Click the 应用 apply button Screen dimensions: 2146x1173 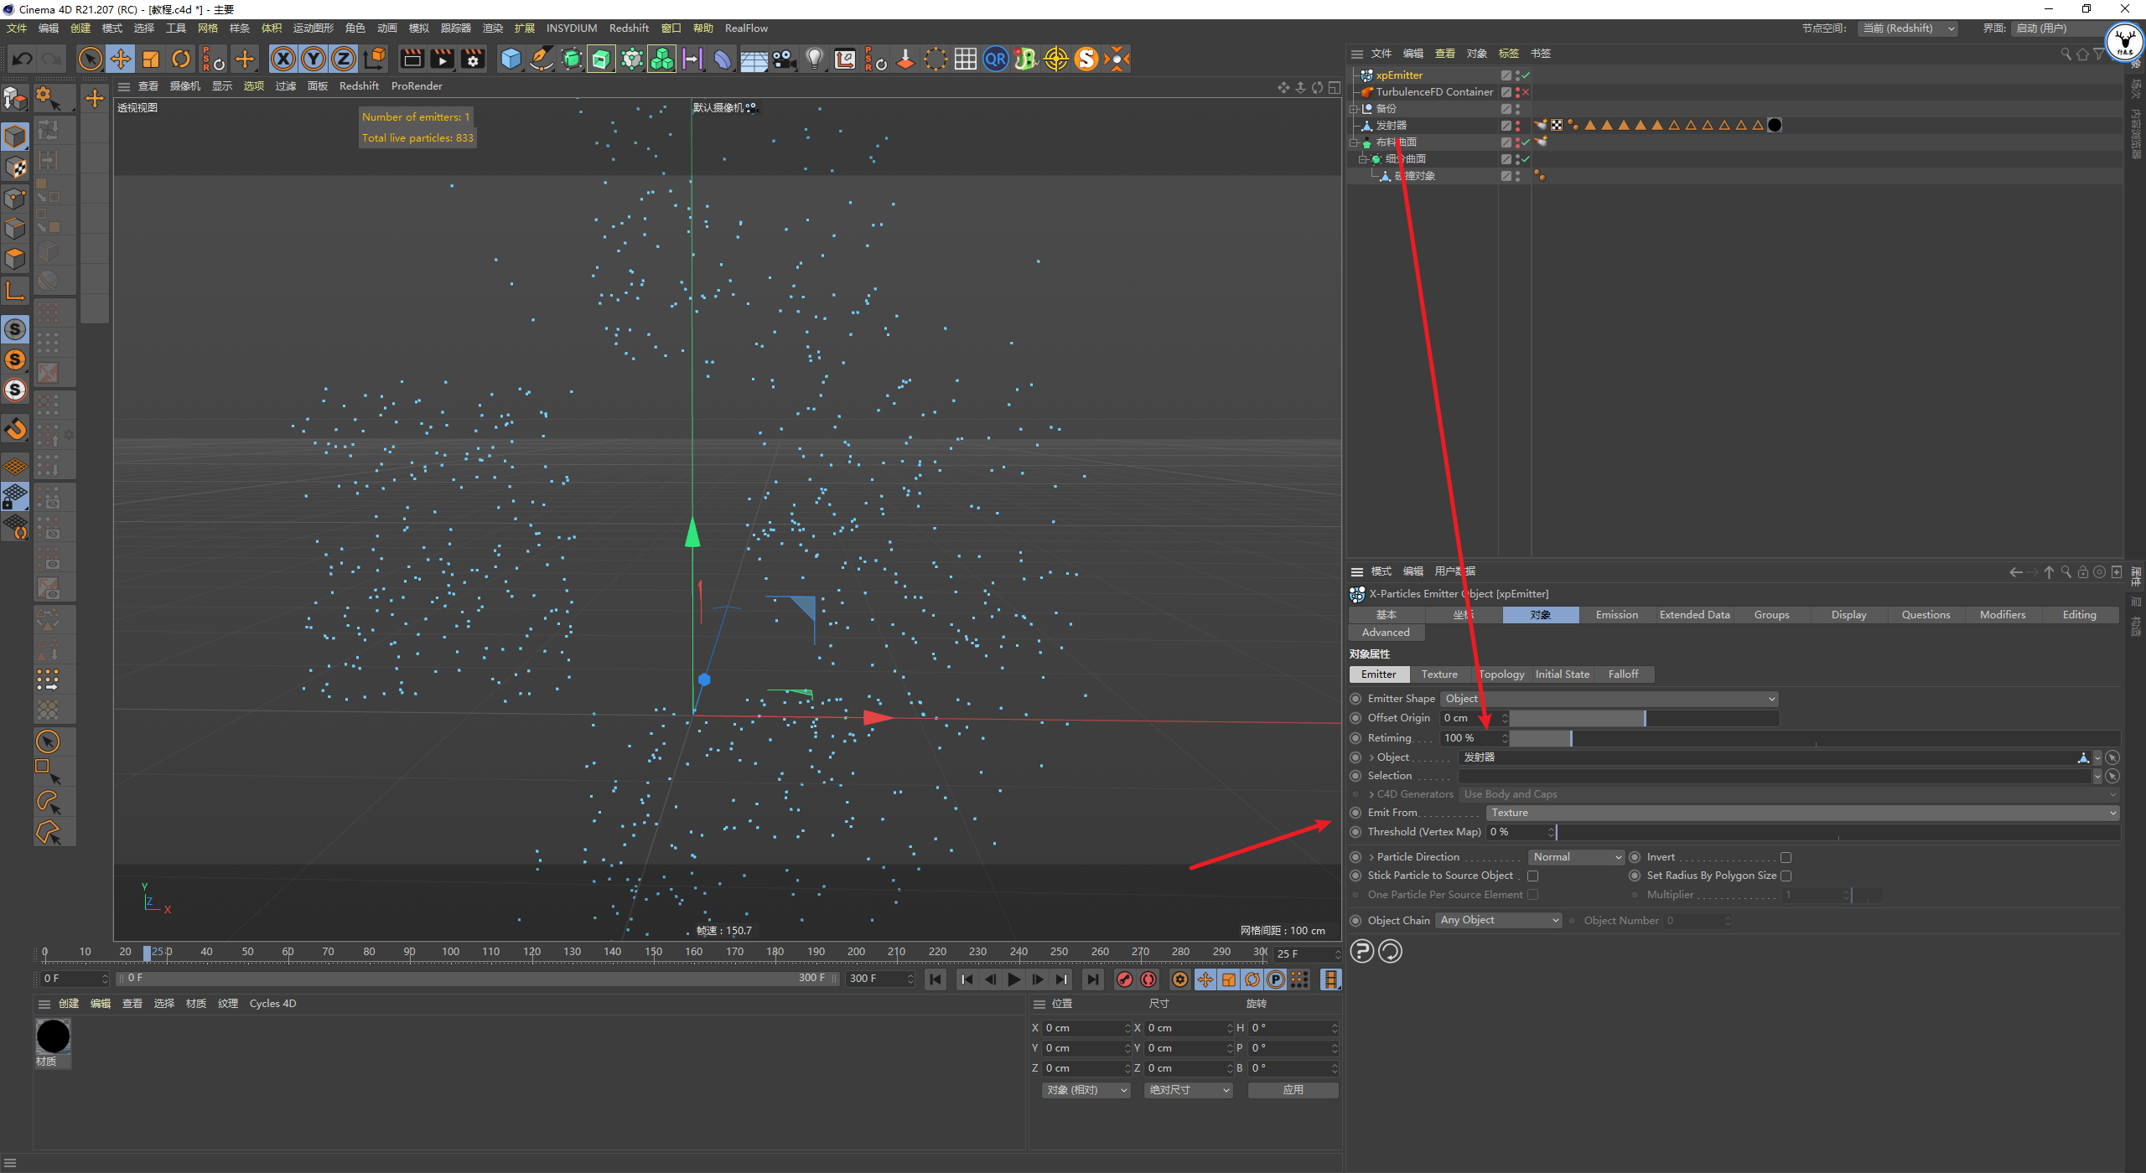(x=1293, y=1090)
